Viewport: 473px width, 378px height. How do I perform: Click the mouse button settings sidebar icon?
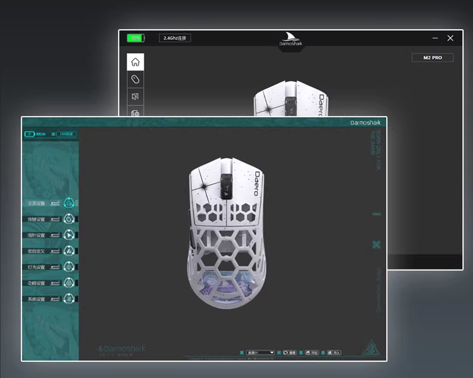[135, 79]
